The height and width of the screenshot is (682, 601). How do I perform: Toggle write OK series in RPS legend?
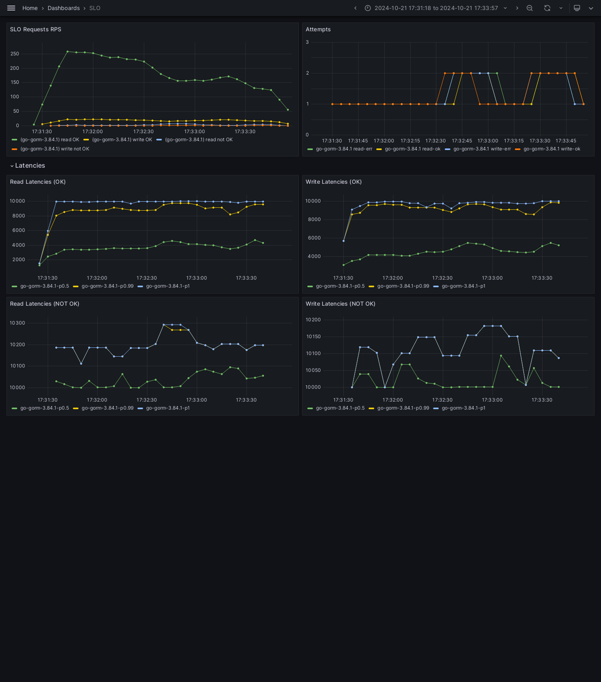(x=122, y=140)
